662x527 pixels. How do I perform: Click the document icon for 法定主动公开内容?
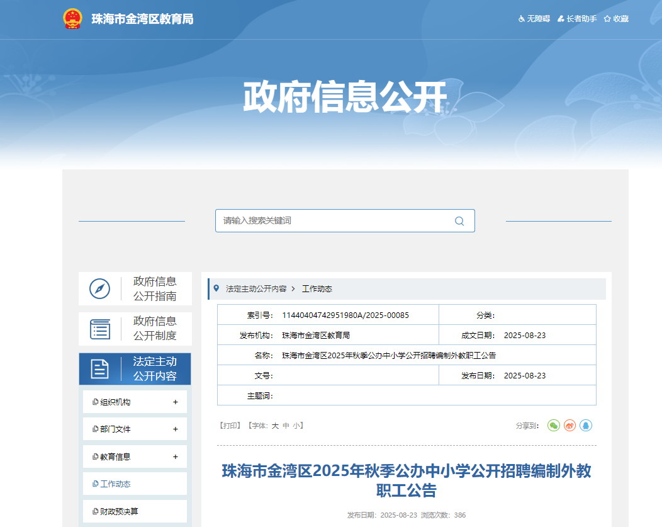tap(99, 369)
